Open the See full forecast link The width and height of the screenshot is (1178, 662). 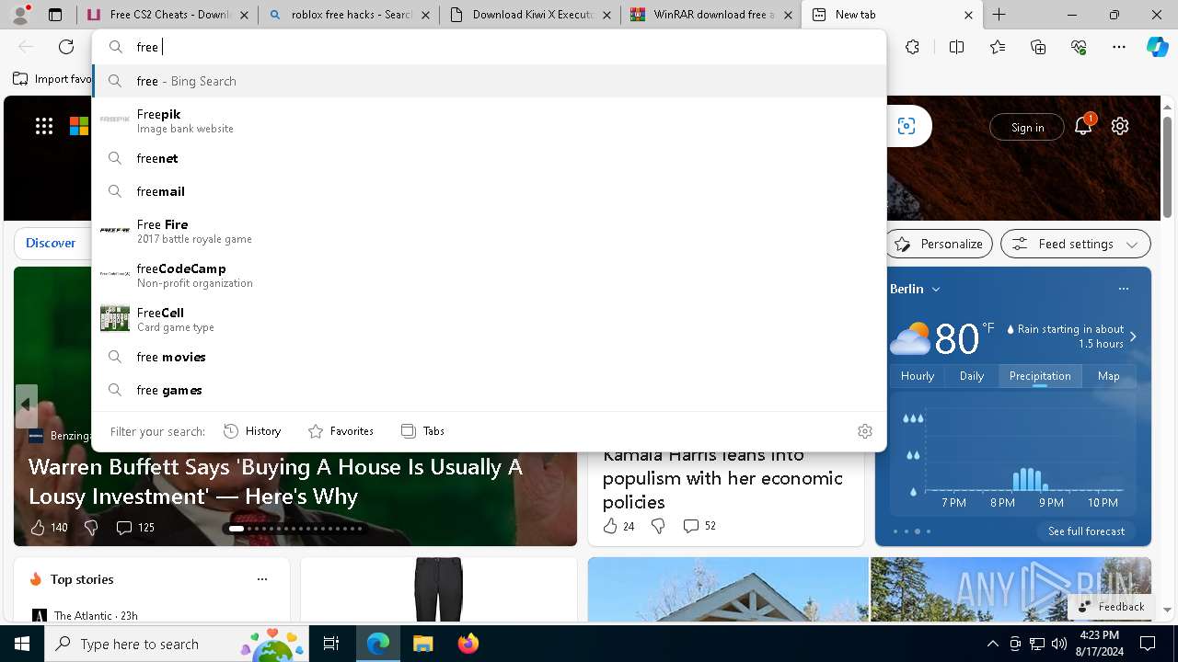1086,531
